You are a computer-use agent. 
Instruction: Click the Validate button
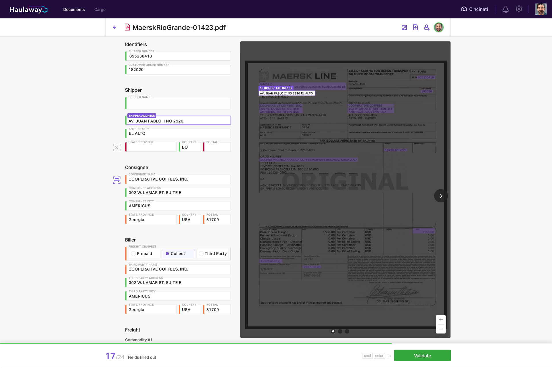pyautogui.click(x=422, y=356)
